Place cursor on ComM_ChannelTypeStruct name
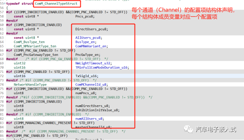Image resolution: width=244 pixels, height=140 pixels. [x=56, y=3]
